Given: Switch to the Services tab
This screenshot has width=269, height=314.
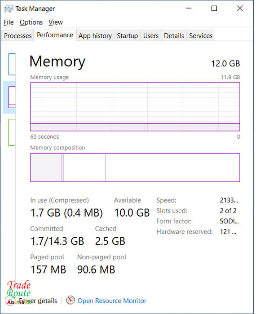Looking at the screenshot, I should tap(201, 35).
